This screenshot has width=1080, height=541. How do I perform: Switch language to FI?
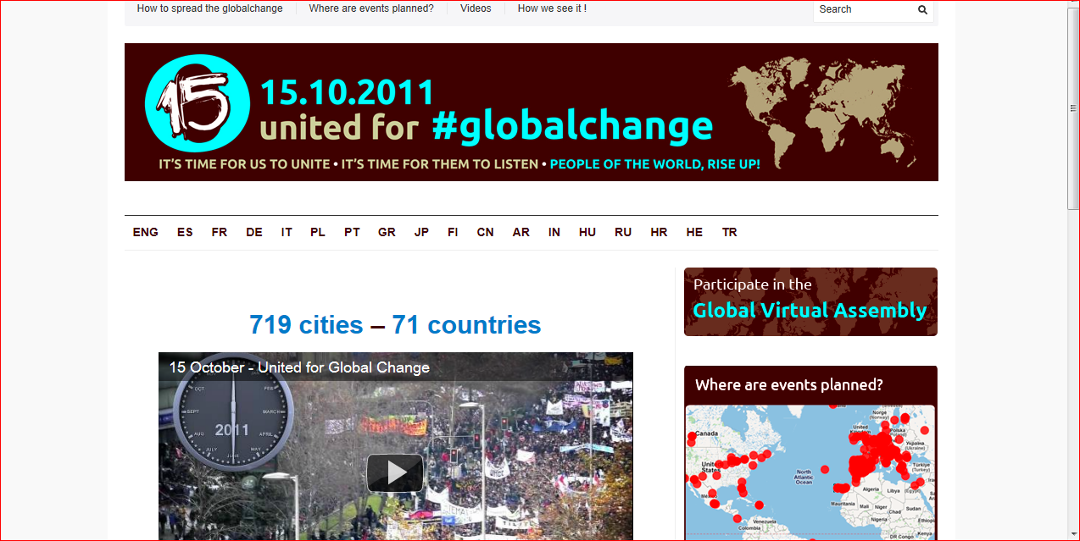453,232
